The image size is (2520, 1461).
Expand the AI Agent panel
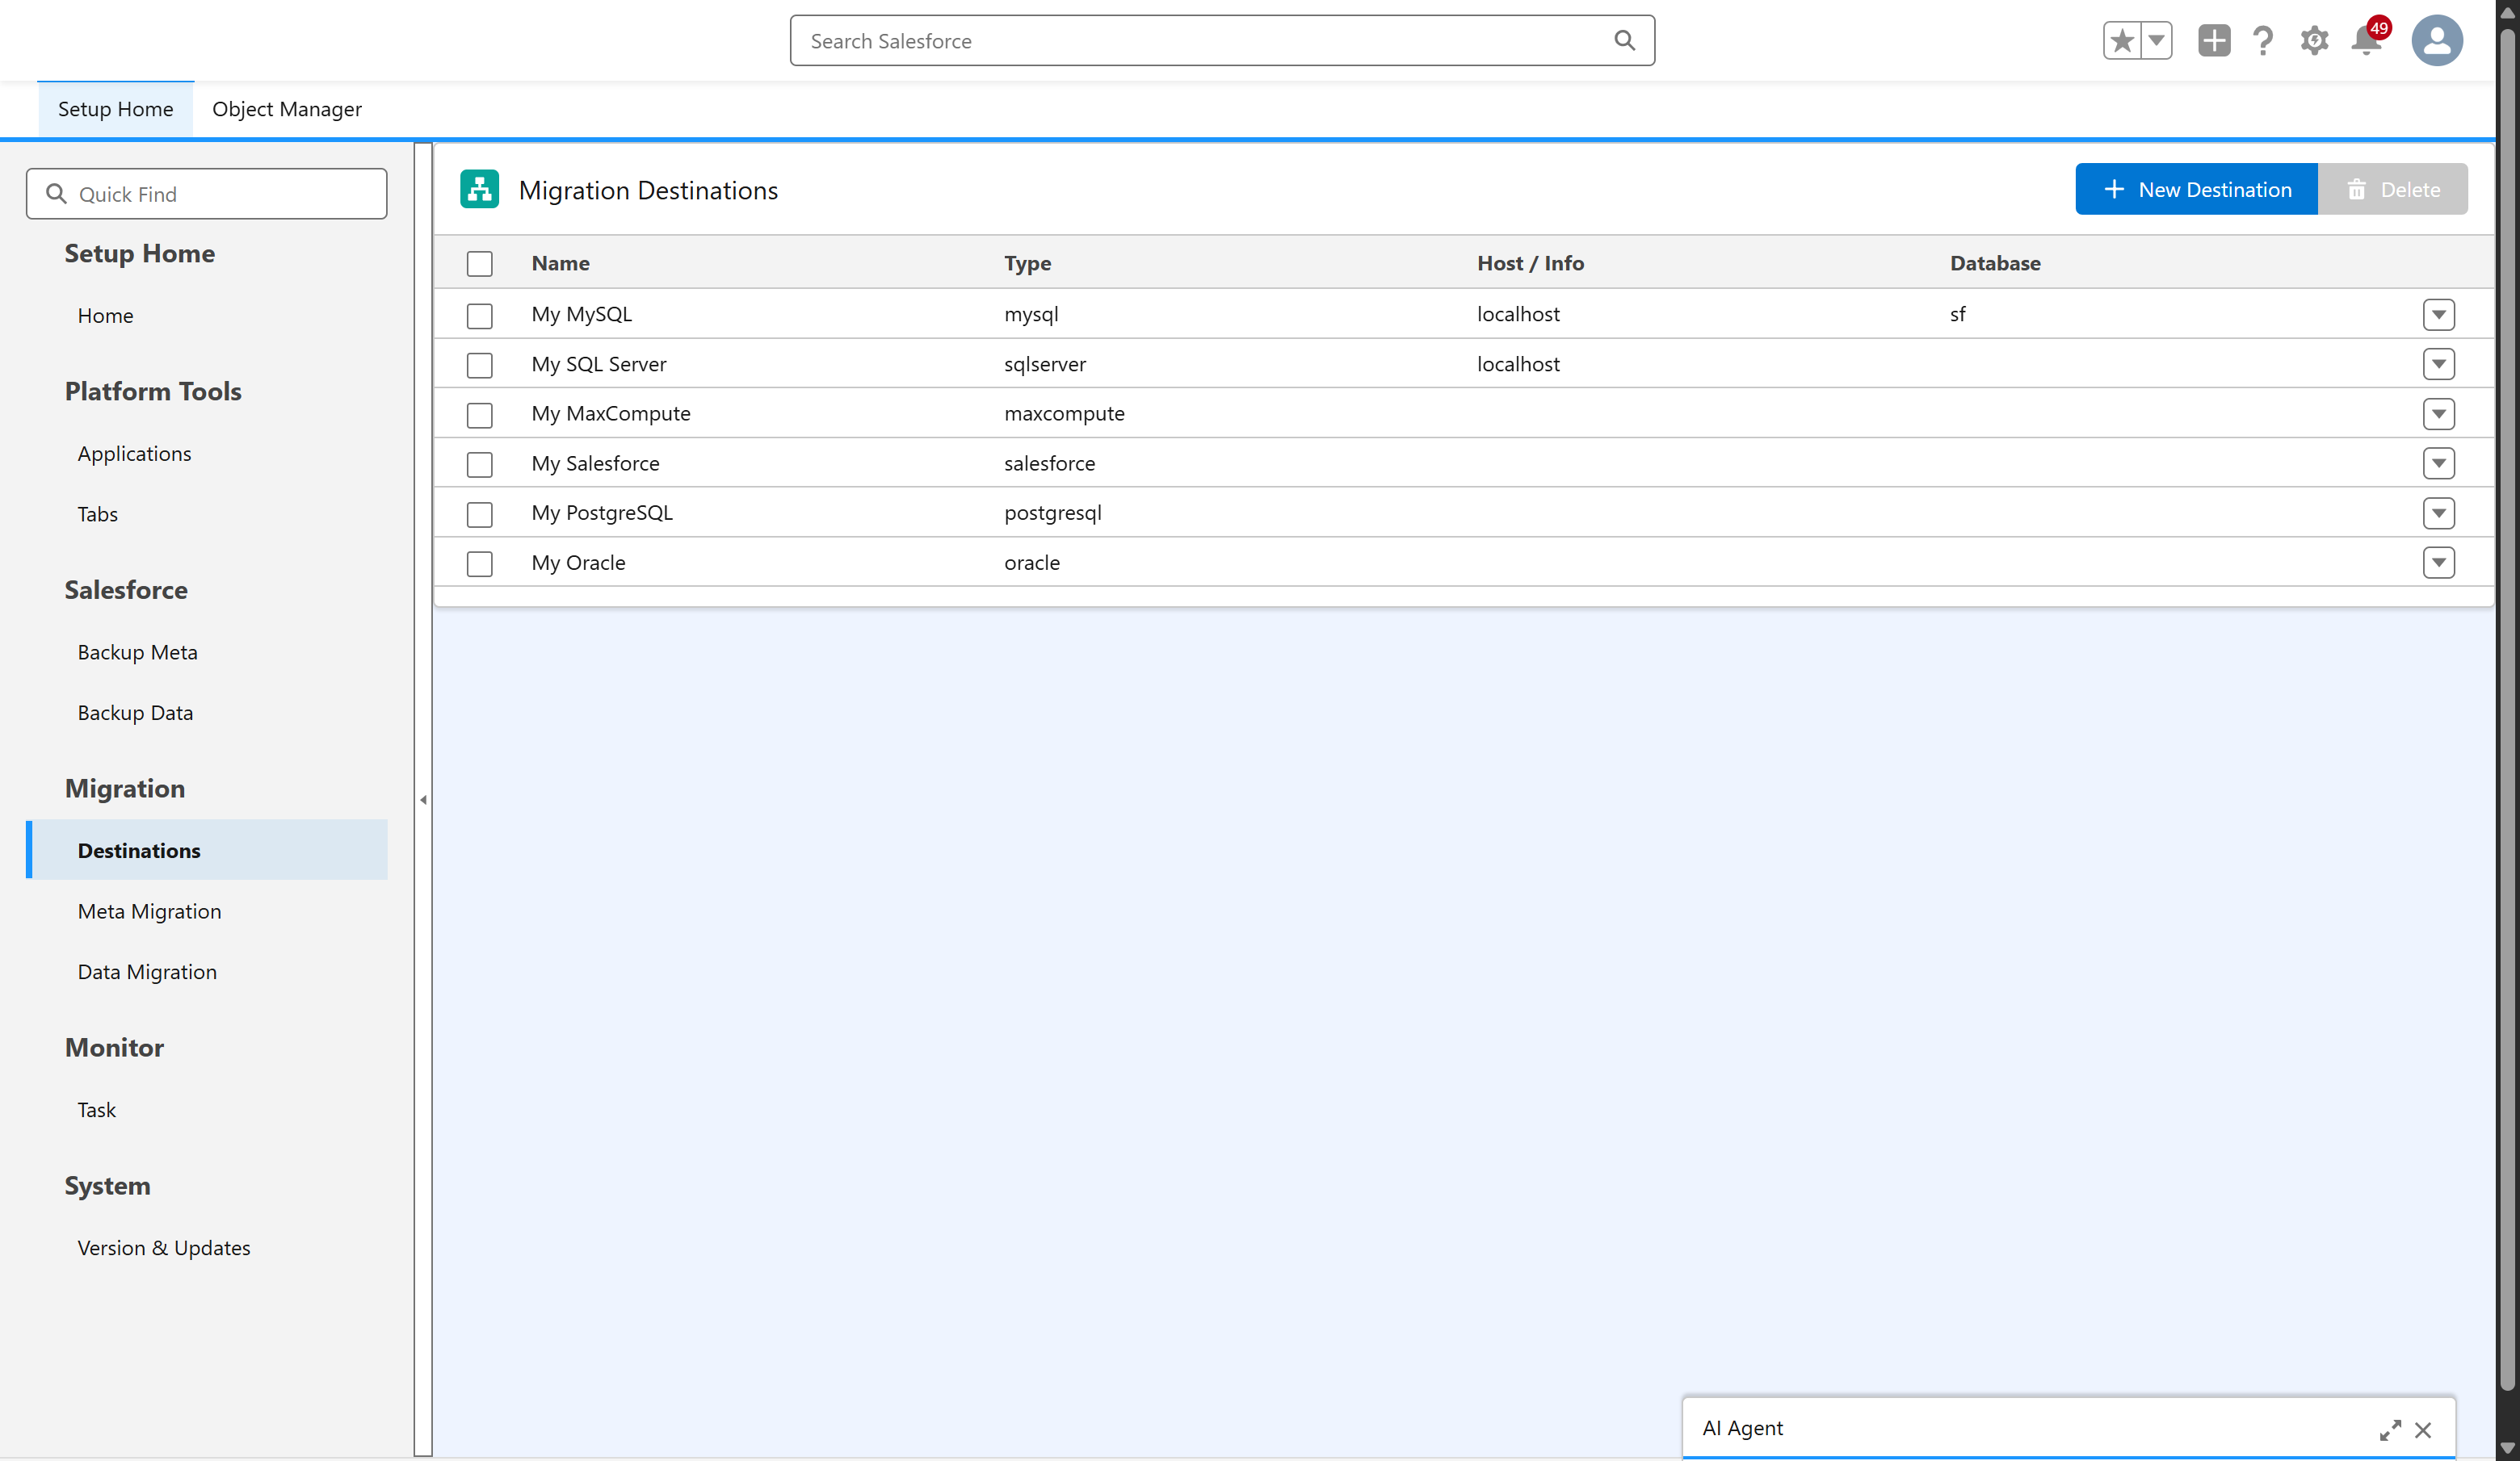pos(2390,1429)
